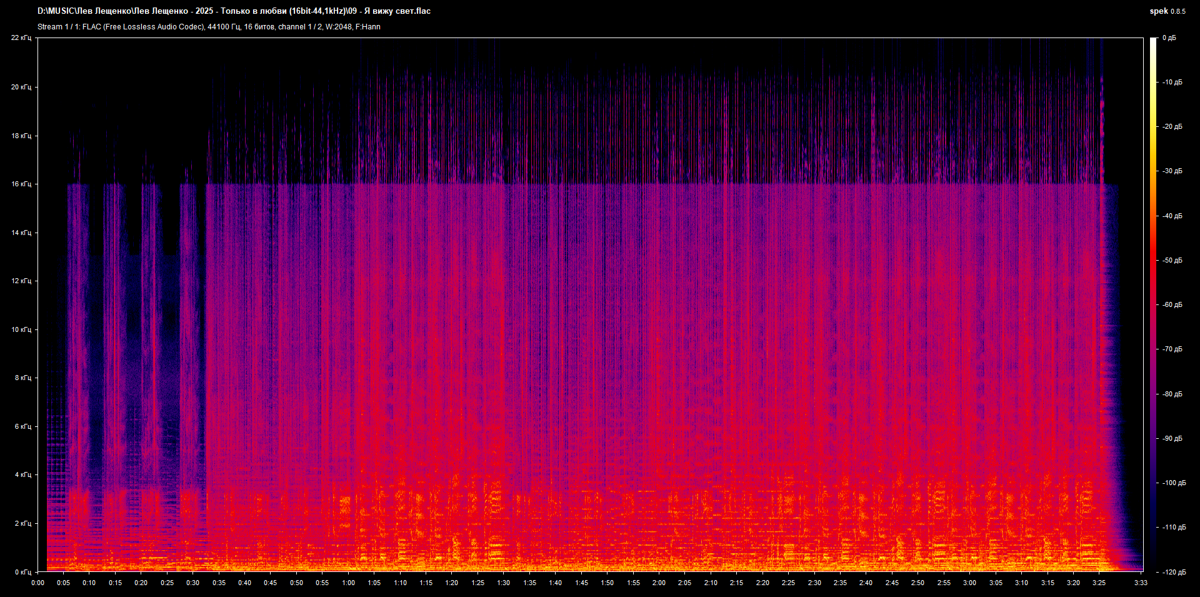
Task: Click the 1:00 time axis marker
Action: 348,583
